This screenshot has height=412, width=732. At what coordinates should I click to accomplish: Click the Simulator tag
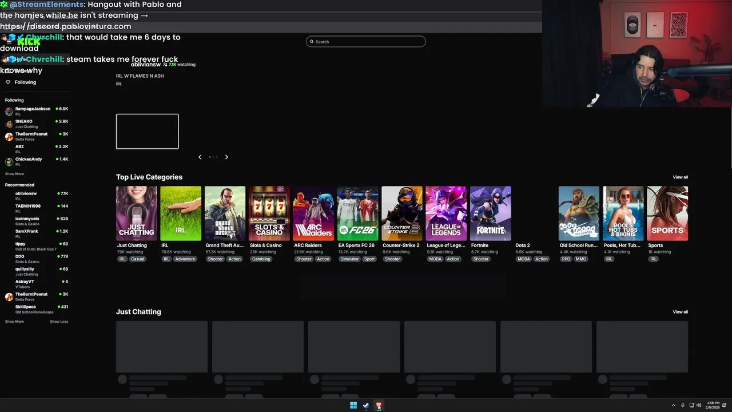tap(349, 259)
